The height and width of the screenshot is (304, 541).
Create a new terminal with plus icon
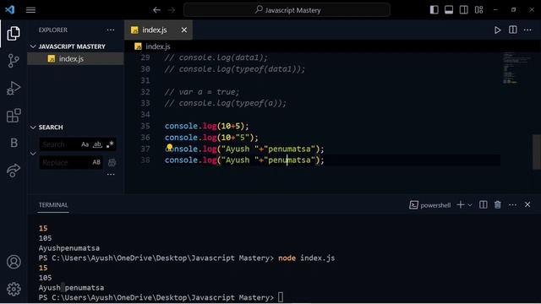pyautogui.click(x=460, y=204)
